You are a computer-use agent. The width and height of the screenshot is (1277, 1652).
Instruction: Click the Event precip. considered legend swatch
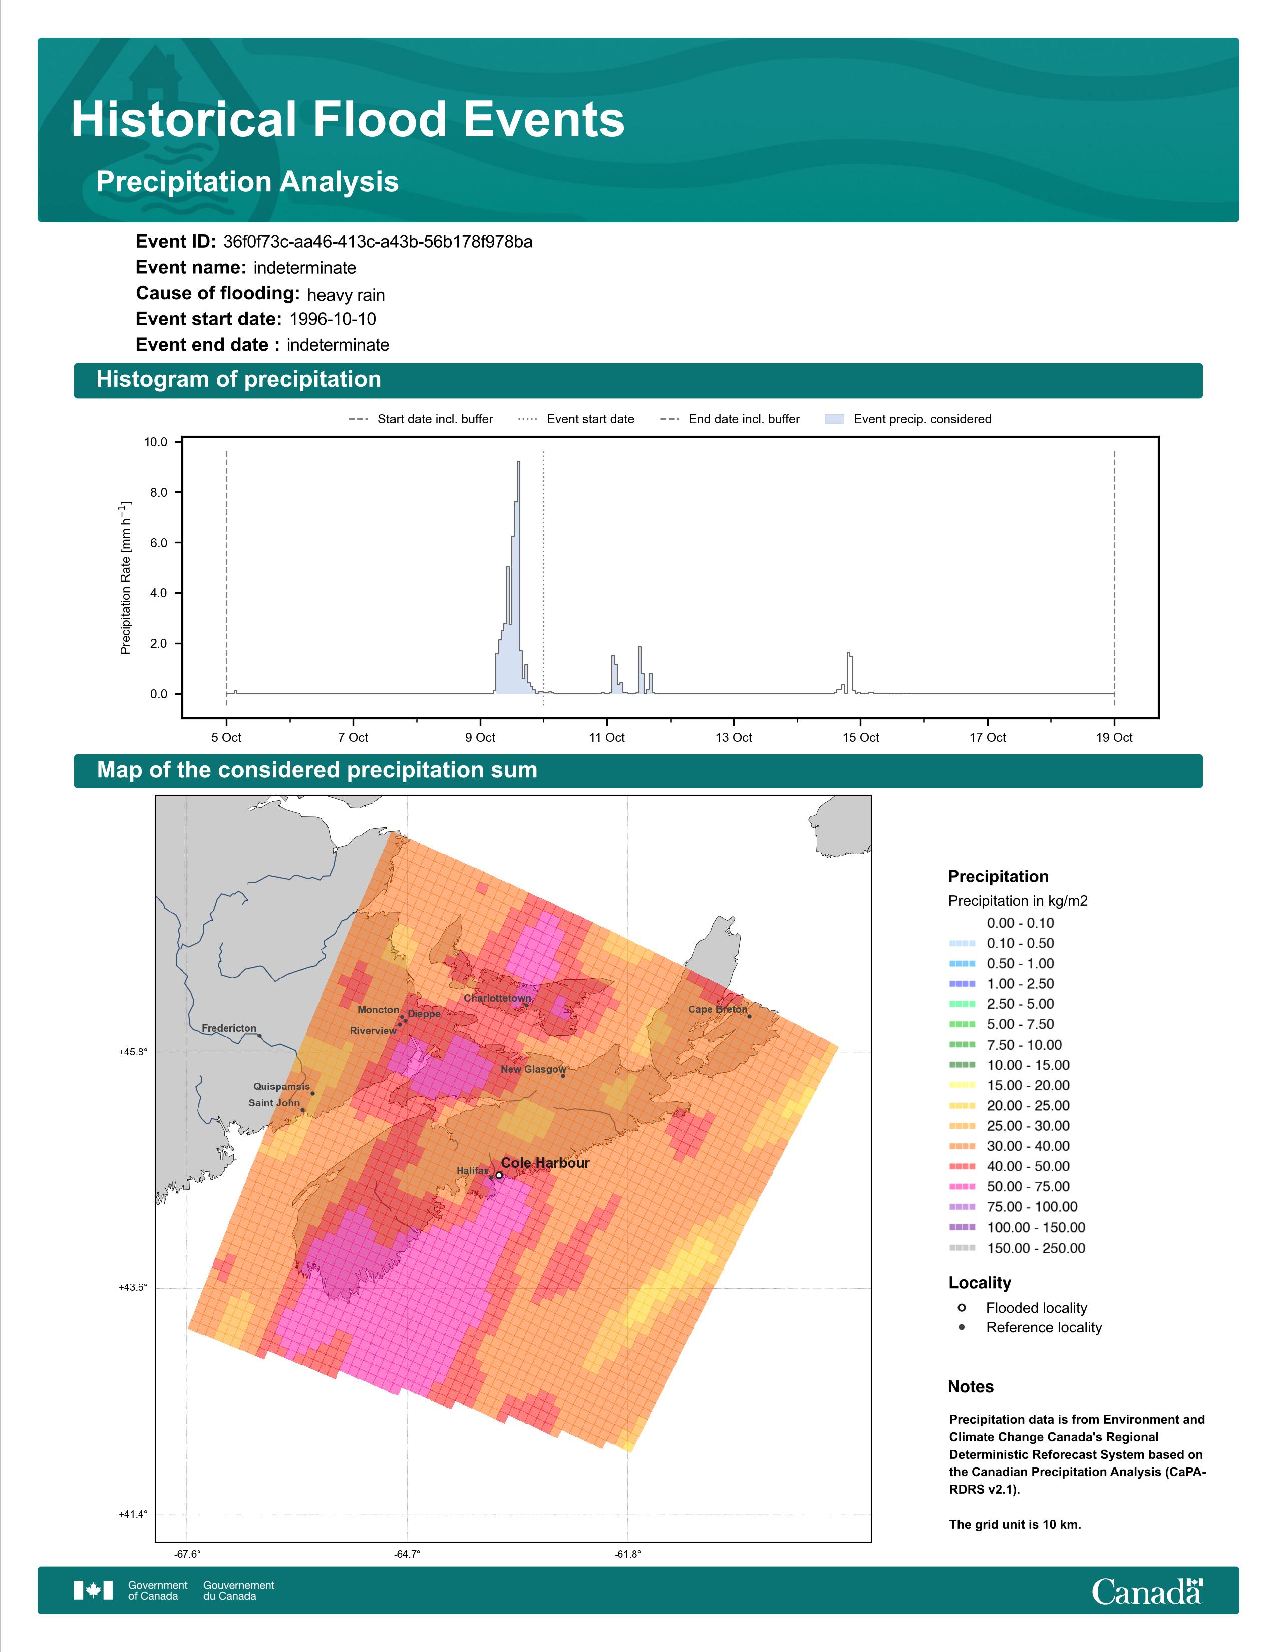[834, 419]
